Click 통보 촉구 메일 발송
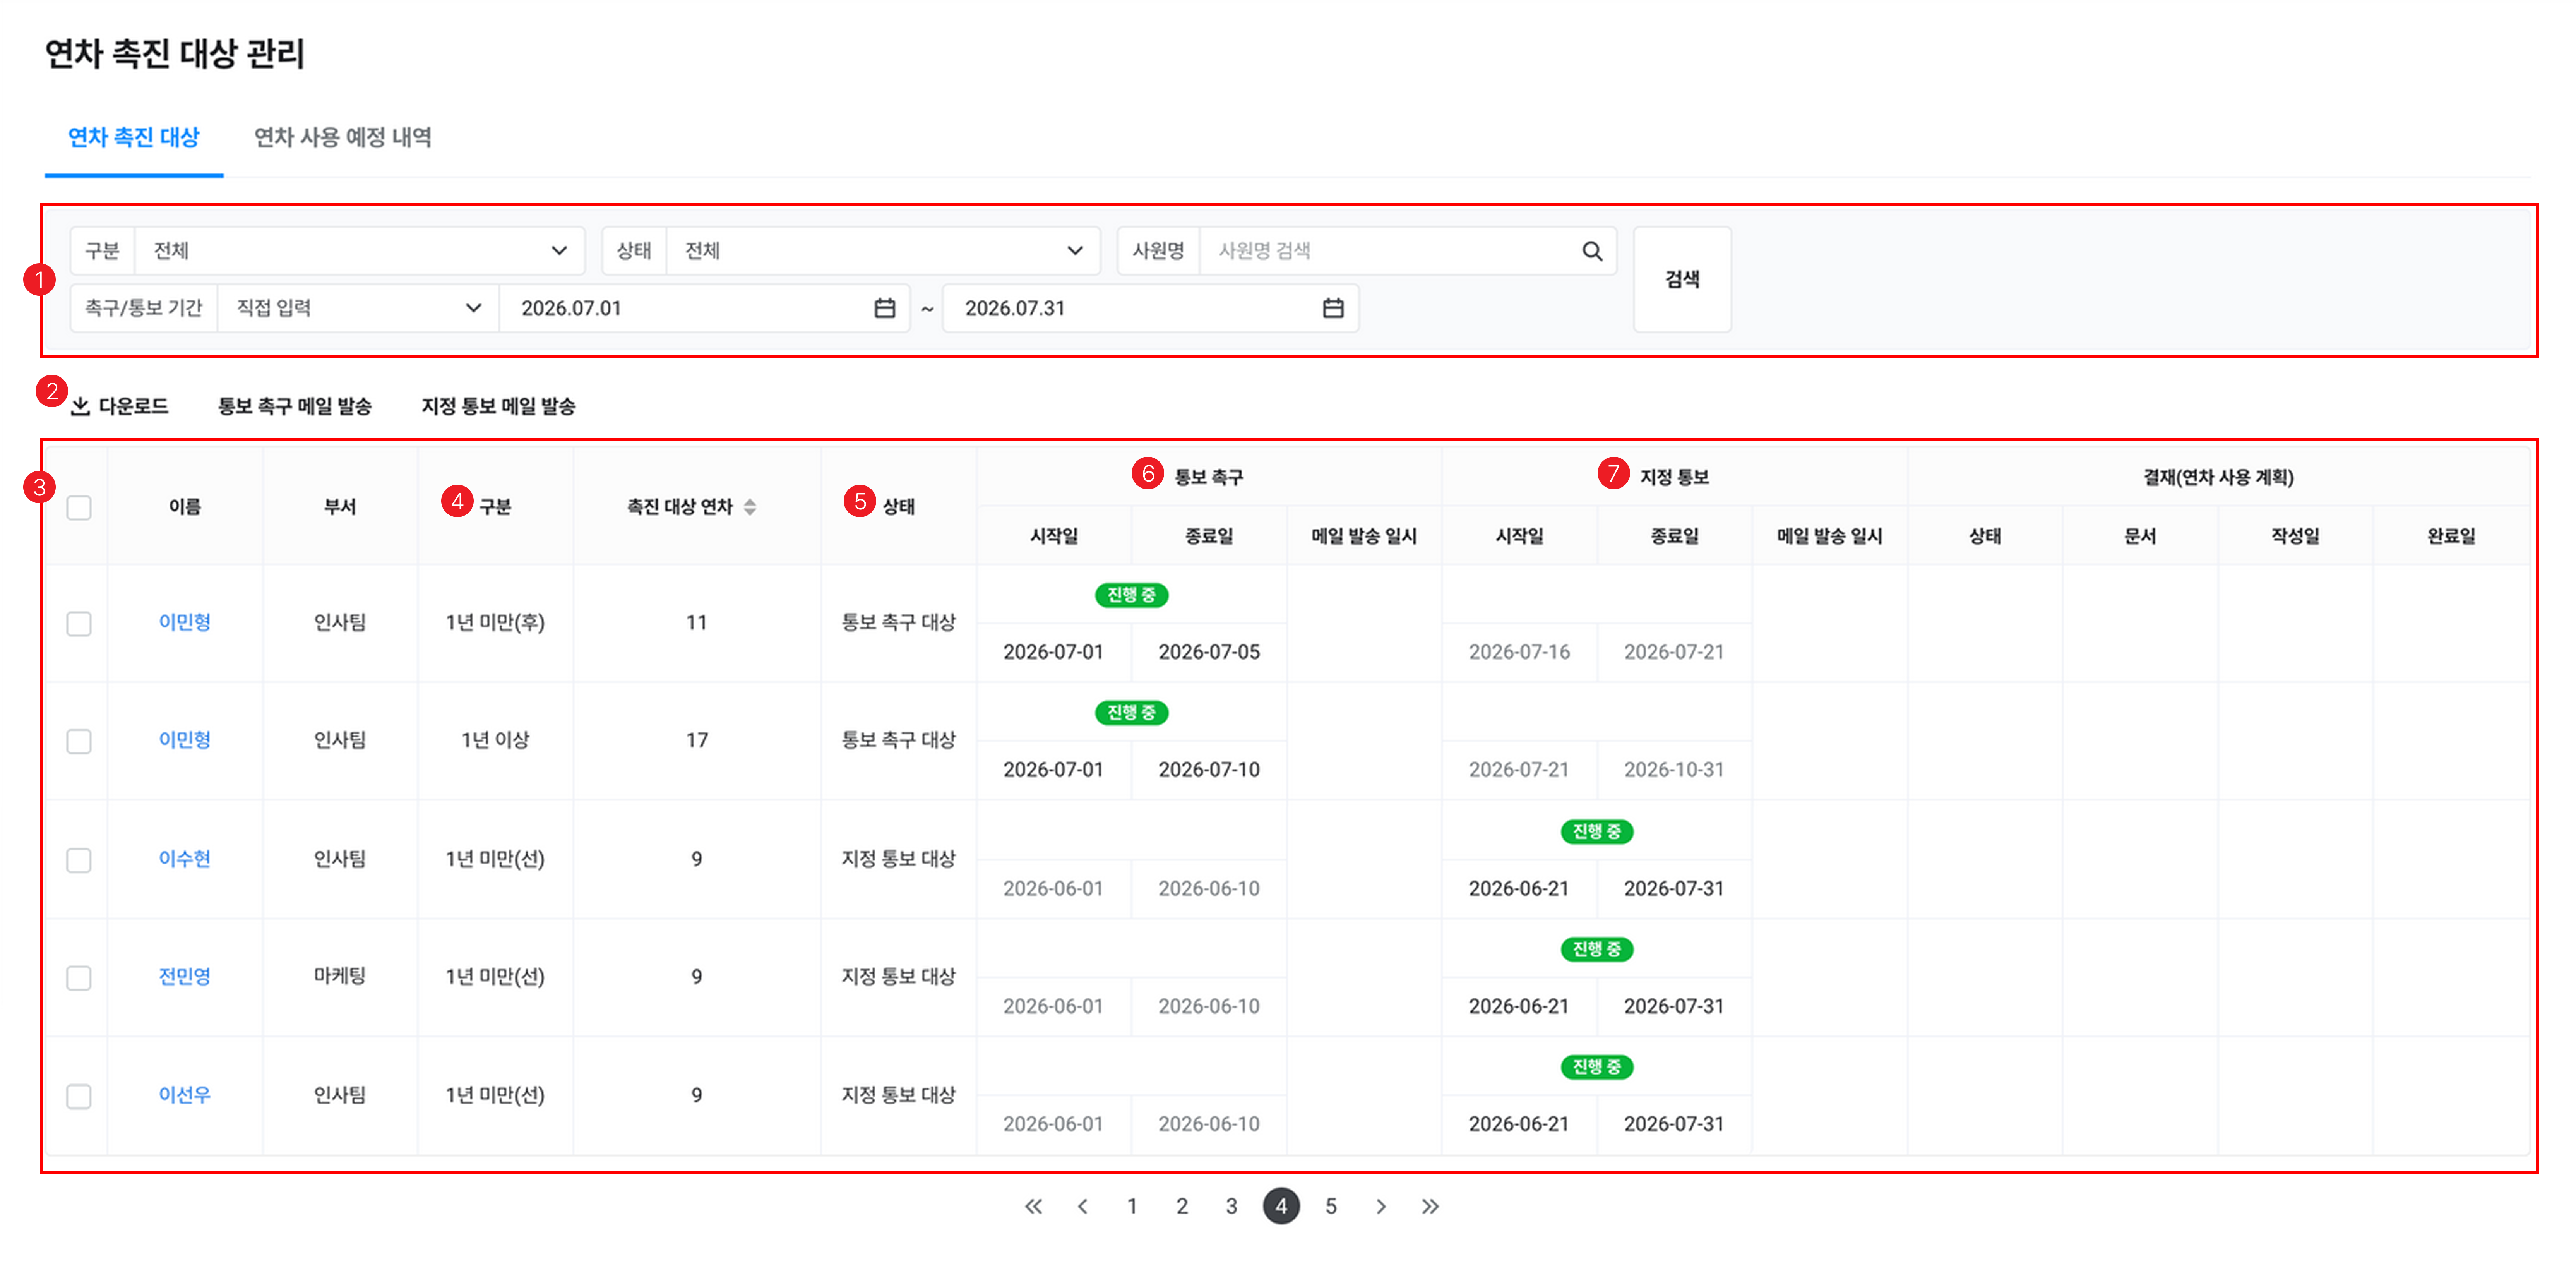The width and height of the screenshot is (2576, 1265). (295, 406)
